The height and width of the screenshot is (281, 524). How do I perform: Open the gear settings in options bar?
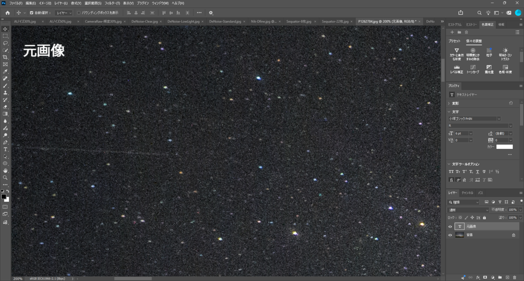click(211, 13)
